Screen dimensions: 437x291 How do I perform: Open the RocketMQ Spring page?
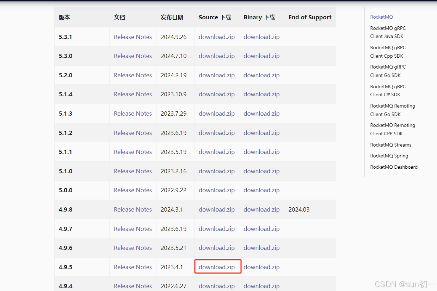(x=389, y=156)
